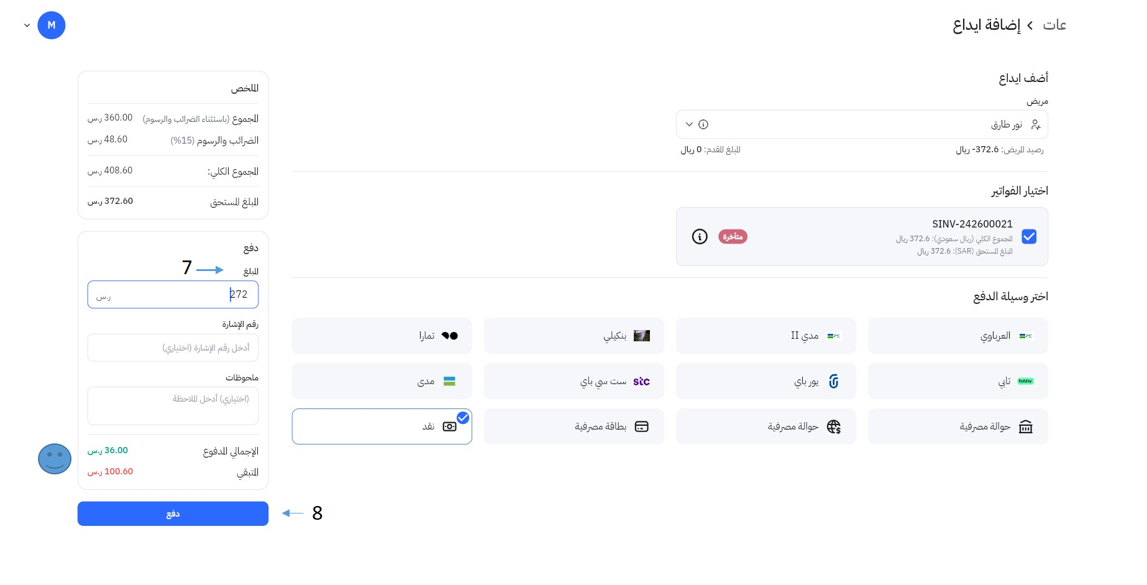The width and height of the screenshot is (1147, 585).
Task: Toggle the cash (نقد) payment checkmark
Action: click(x=463, y=418)
